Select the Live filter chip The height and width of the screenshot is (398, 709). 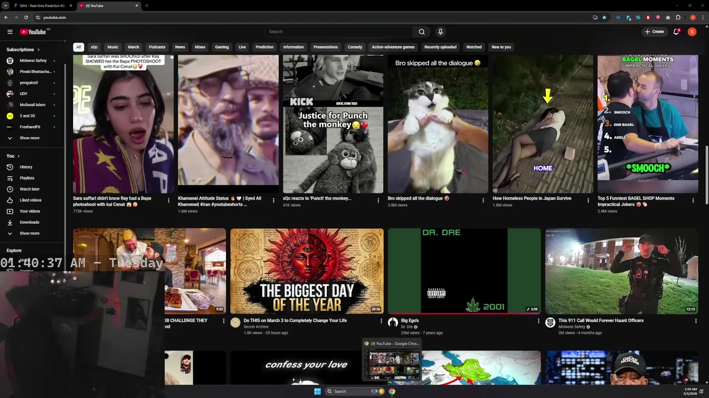(x=242, y=47)
